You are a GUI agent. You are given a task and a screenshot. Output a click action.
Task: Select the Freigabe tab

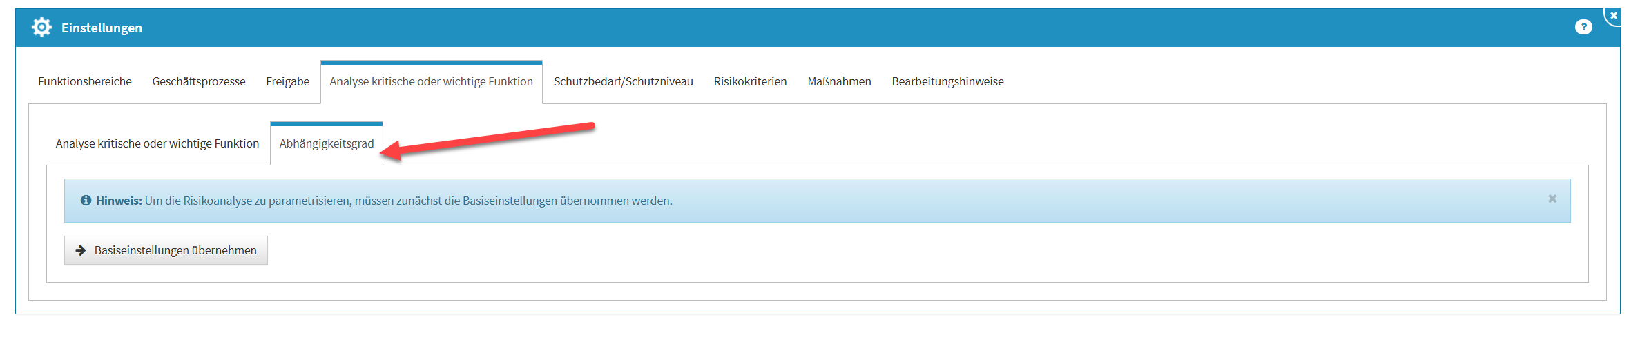click(x=287, y=81)
